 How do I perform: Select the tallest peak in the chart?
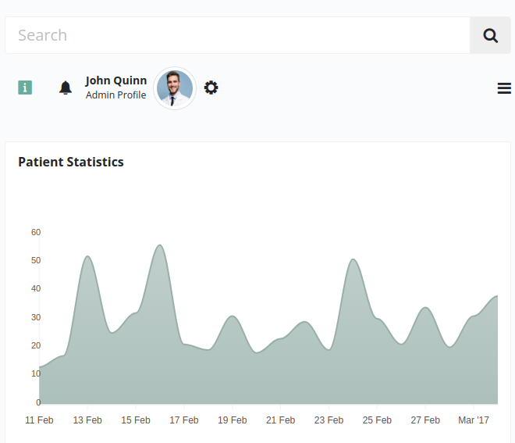coord(159,246)
